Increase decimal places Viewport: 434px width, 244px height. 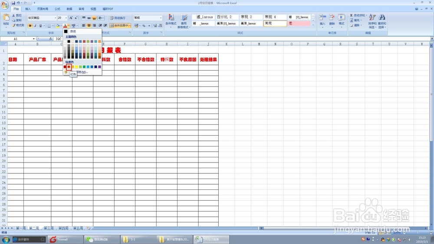coord(155,26)
